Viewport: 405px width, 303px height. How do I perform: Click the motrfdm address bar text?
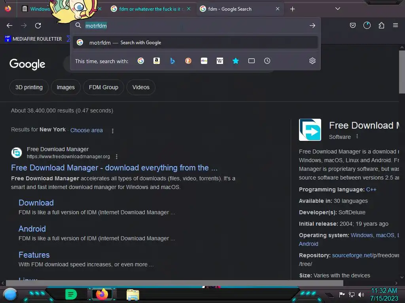96,26
